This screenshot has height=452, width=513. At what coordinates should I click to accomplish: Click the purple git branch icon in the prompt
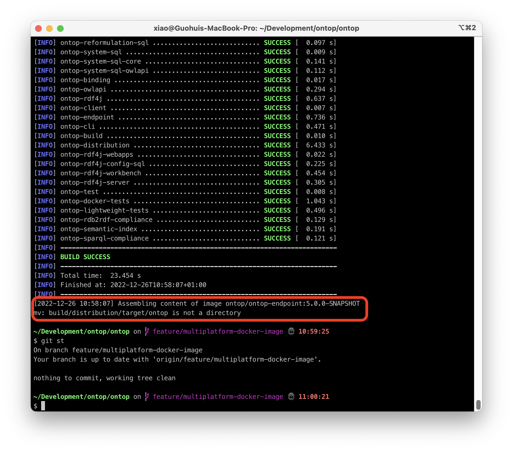click(146, 331)
